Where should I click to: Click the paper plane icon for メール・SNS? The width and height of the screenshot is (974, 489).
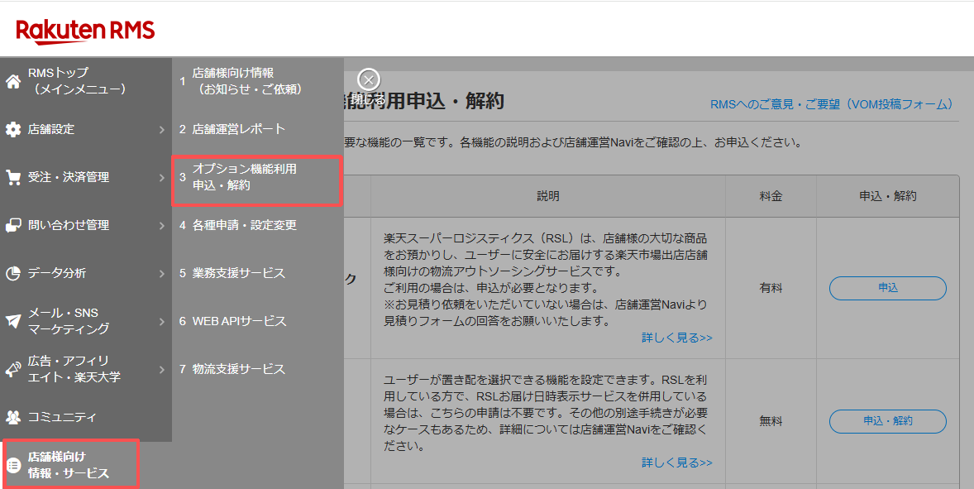pyautogui.click(x=13, y=321)
